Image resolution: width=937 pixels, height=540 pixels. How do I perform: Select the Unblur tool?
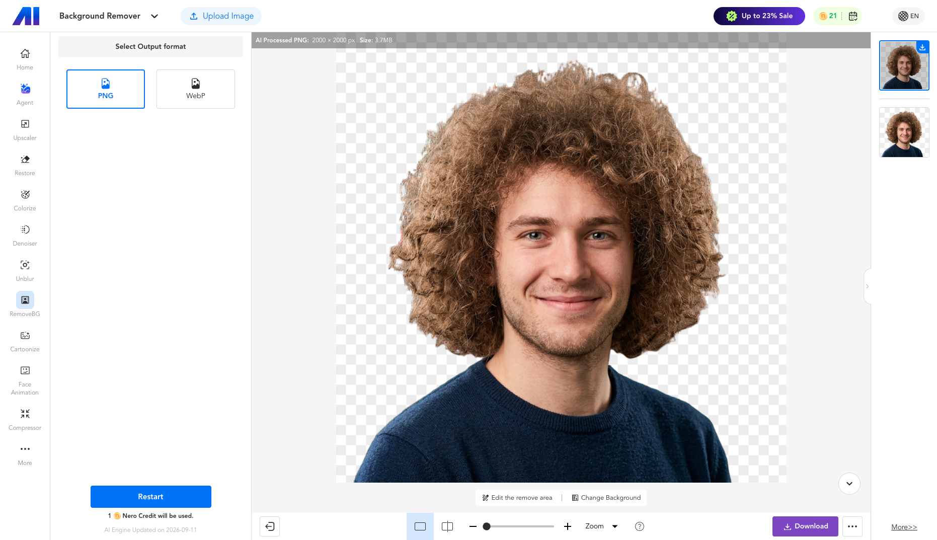(25, 271)
